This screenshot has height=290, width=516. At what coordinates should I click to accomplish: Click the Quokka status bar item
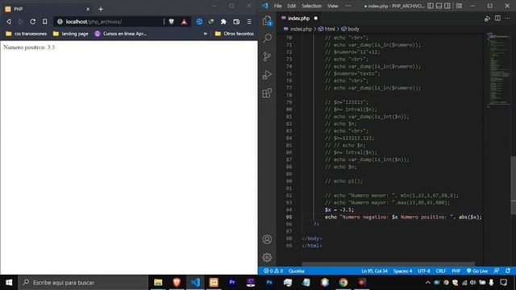tap(297, 271)
